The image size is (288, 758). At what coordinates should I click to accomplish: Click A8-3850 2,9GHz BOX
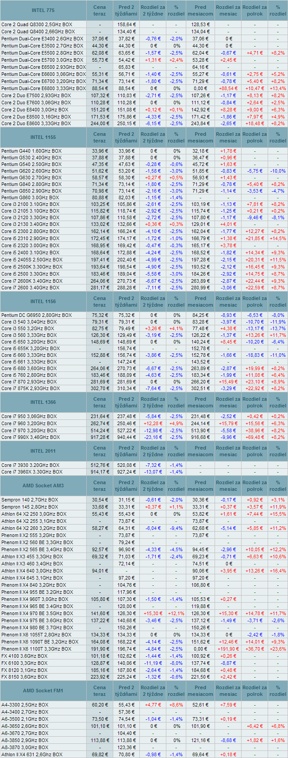pyautogui.click(x=25, y=740)
